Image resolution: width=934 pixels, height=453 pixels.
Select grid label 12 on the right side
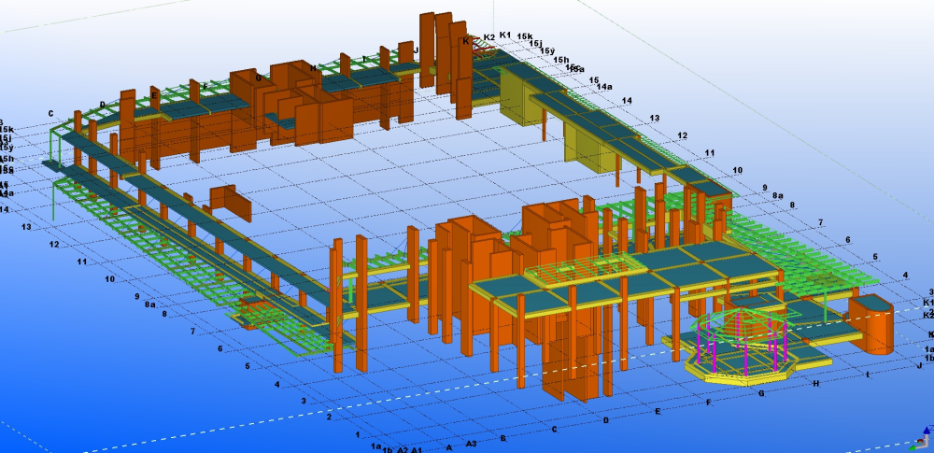click(683, 135)
